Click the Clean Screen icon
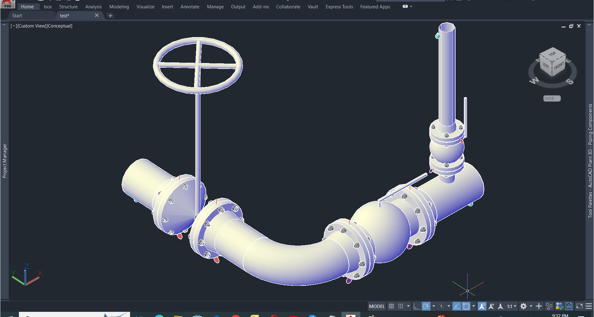 coord(579,306)
